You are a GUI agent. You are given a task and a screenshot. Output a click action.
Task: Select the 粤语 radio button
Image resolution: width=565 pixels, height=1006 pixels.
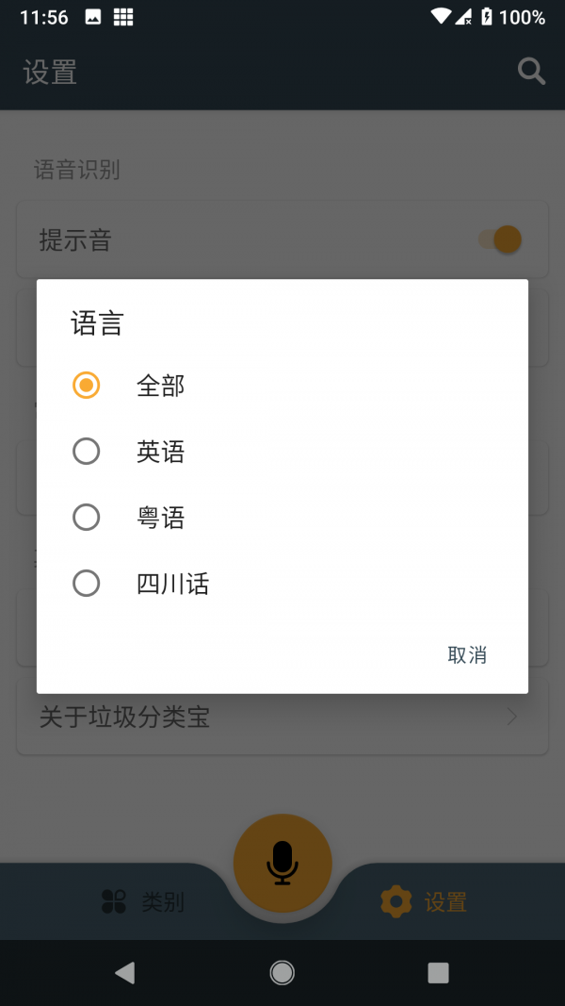click(x=86, y=518)
